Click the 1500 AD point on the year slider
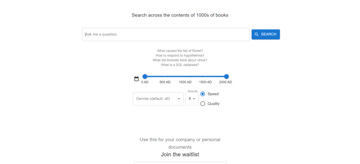 pyautogui.click(x=206, y=77)
